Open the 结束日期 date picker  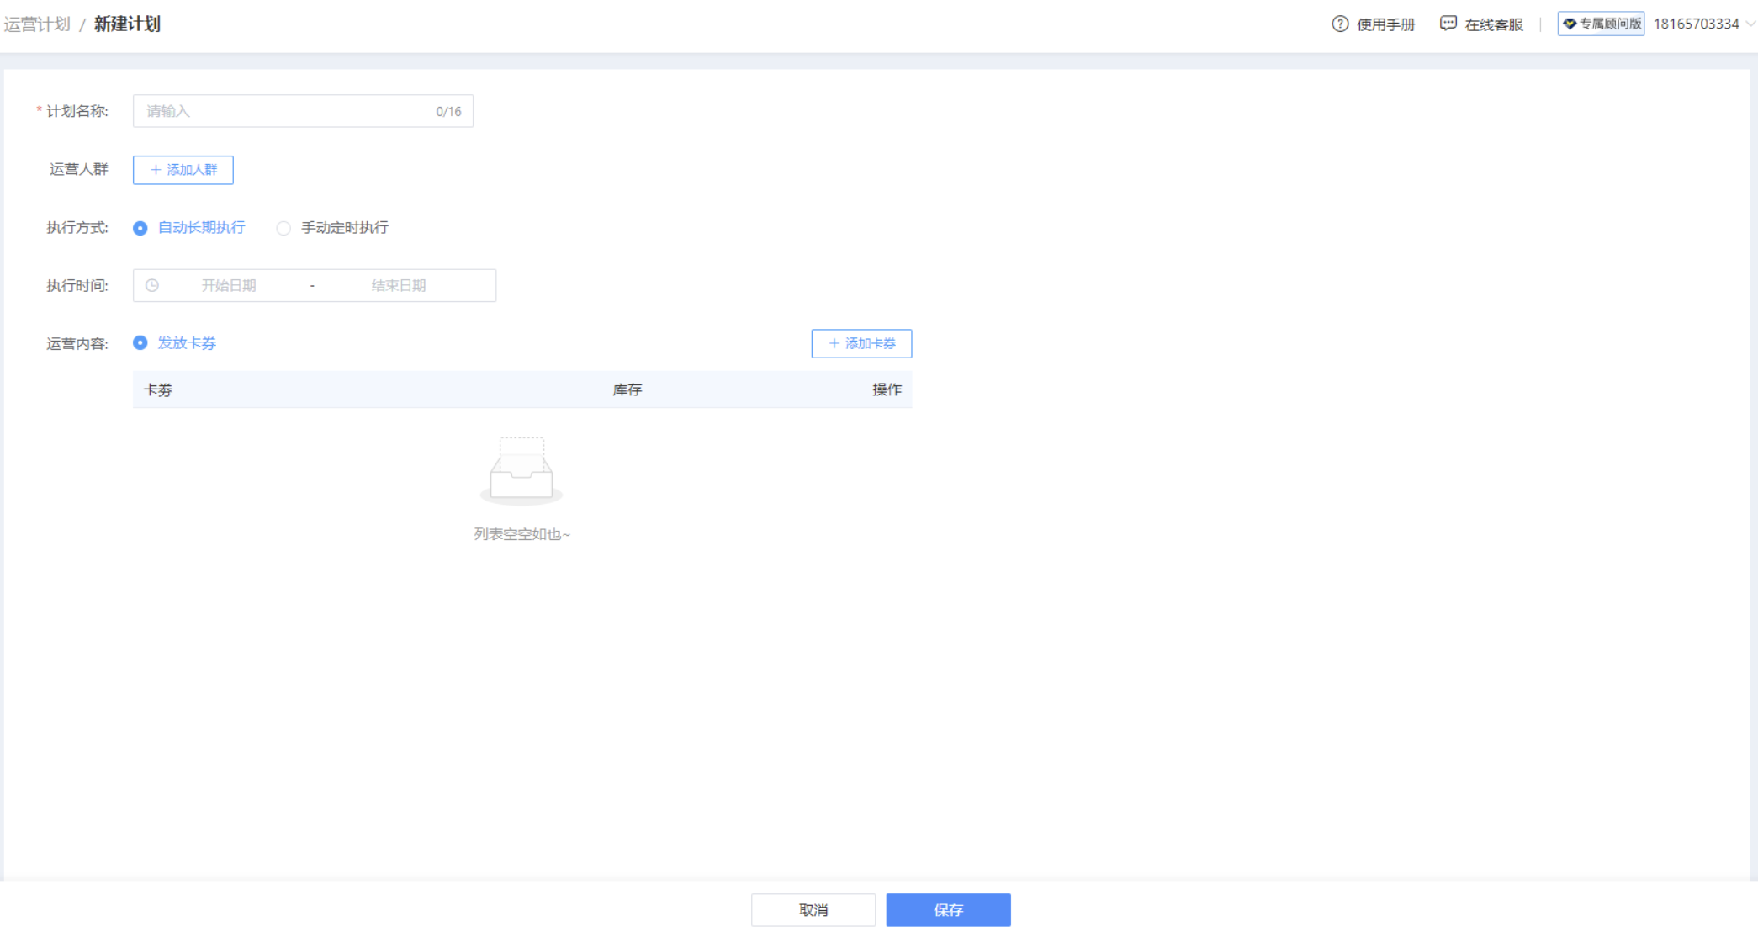(399, 285)
